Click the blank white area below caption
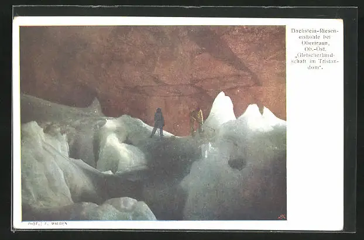The image size is (364, 240). (314, 146)
